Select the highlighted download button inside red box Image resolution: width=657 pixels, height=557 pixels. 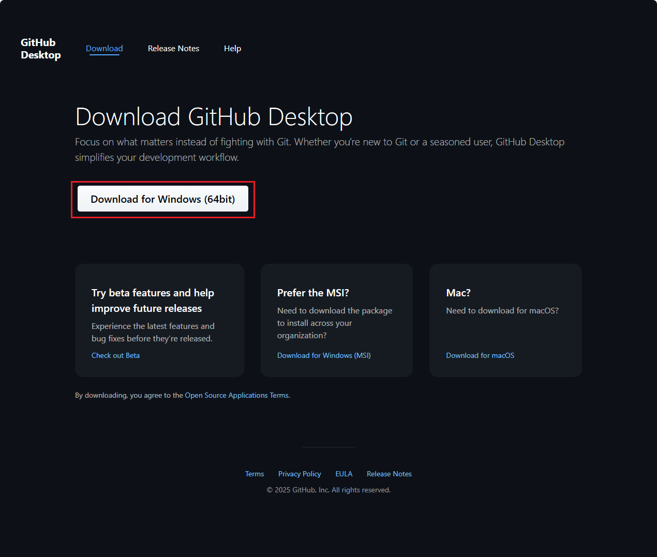tap(162, 199)
